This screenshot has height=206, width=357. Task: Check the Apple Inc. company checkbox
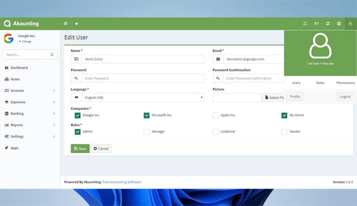(x=215, y=115)
